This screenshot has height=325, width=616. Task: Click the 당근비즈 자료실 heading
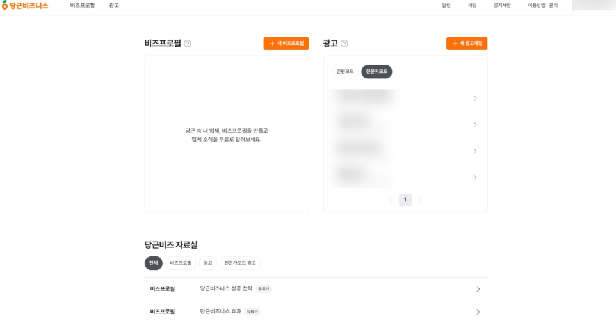[171, 245]
